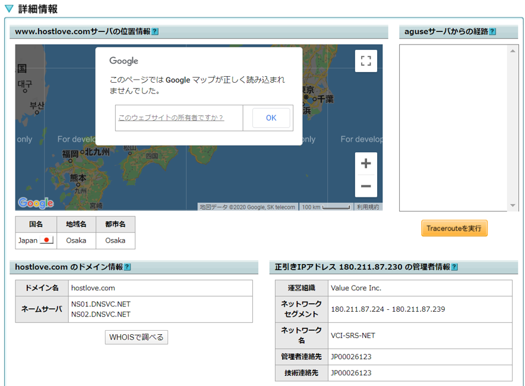This screenshot has width=525, height=386.
Task: Select NS01.DNSVC.NET name server text
Action: (x=101, y=304)
